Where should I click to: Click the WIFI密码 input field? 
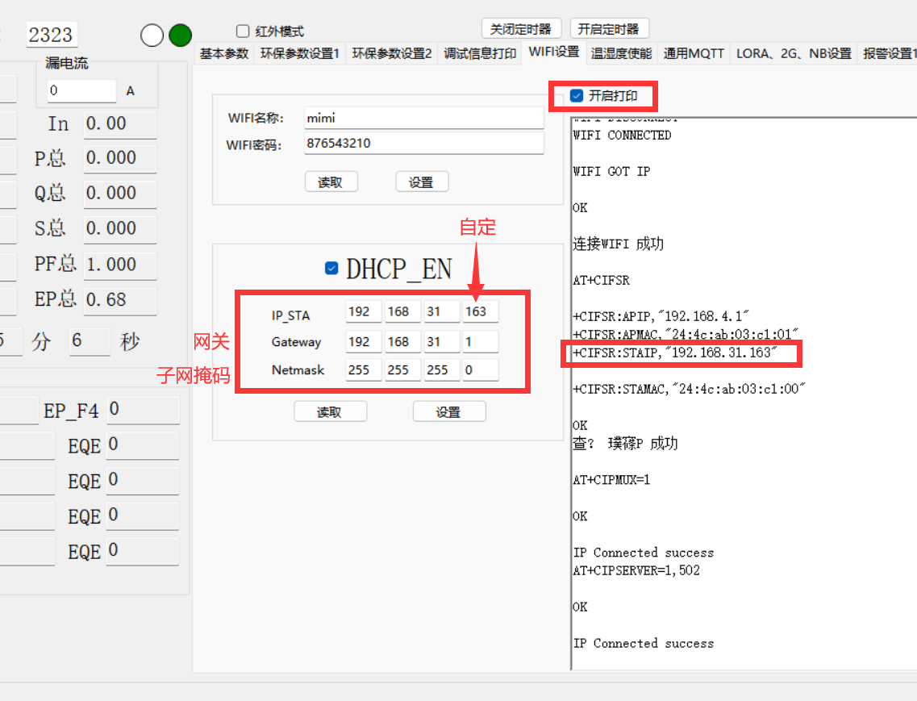tap(423, 144)
